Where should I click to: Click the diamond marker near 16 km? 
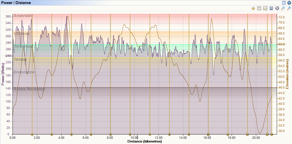(x=208, y=134)
